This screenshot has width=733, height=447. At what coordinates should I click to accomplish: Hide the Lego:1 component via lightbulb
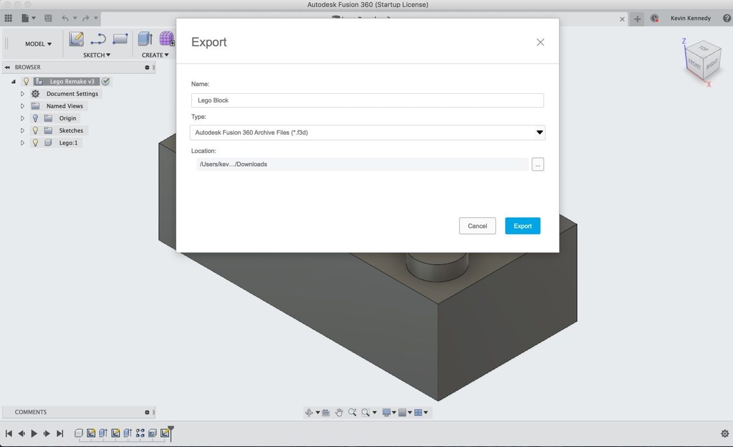(x=36, y=143)
